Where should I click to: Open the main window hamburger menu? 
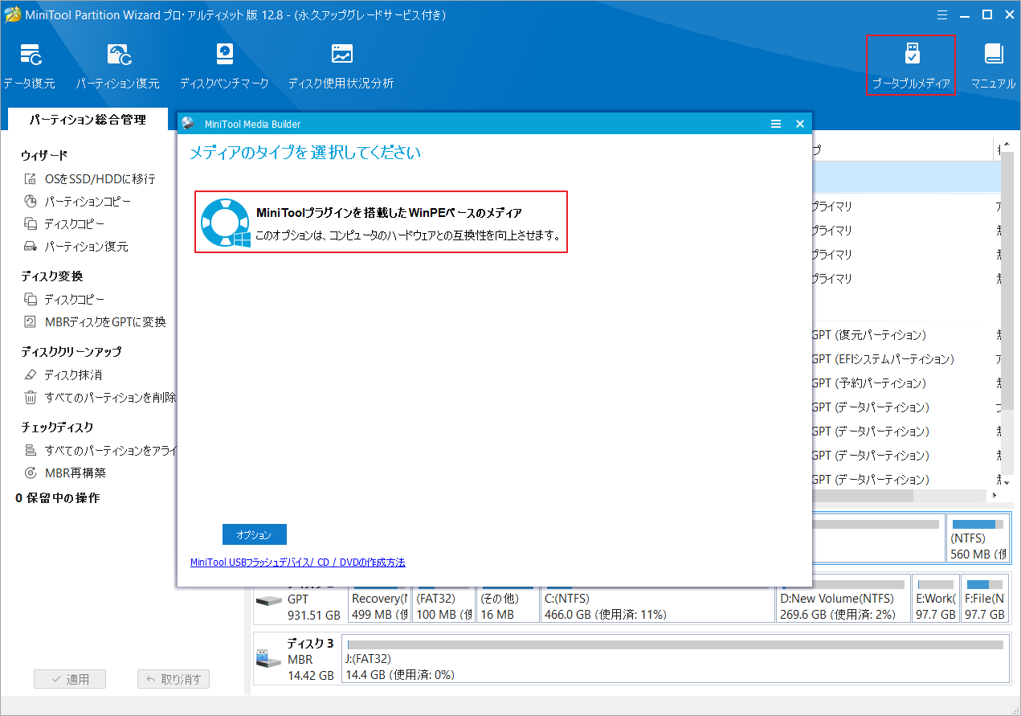[942, 14]
